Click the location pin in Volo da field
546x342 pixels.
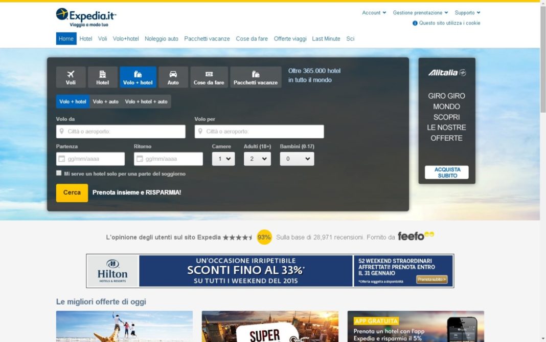[62, 132]
